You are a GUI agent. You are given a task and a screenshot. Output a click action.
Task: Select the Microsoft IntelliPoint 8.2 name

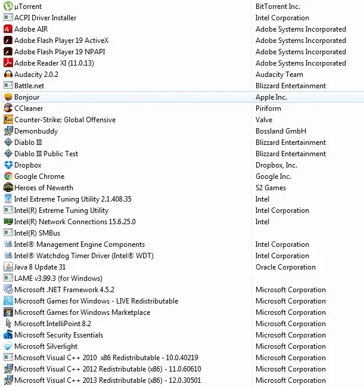tap(53, 324)
